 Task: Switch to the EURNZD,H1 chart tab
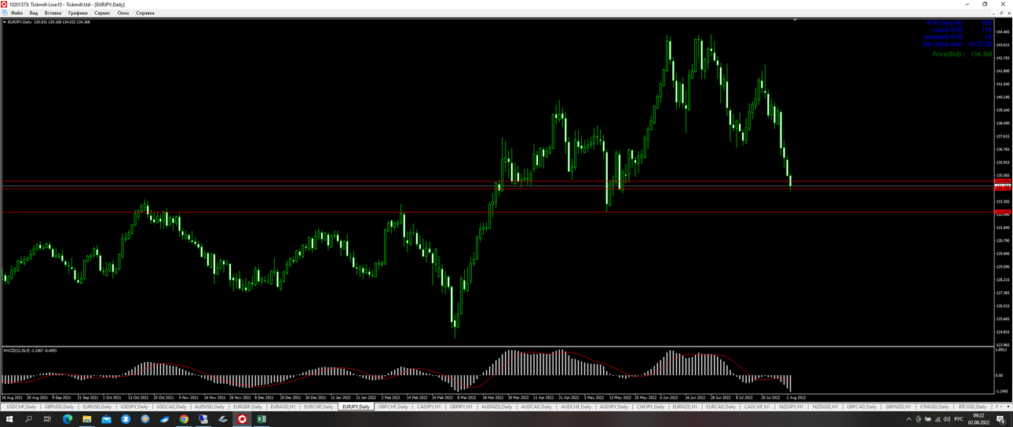(685, 407)
